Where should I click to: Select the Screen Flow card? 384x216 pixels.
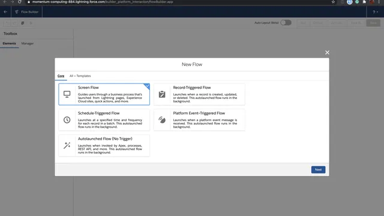tap(104, 94)
